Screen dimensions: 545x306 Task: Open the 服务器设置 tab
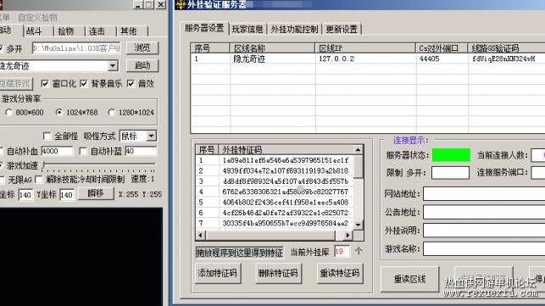point(204,29)
